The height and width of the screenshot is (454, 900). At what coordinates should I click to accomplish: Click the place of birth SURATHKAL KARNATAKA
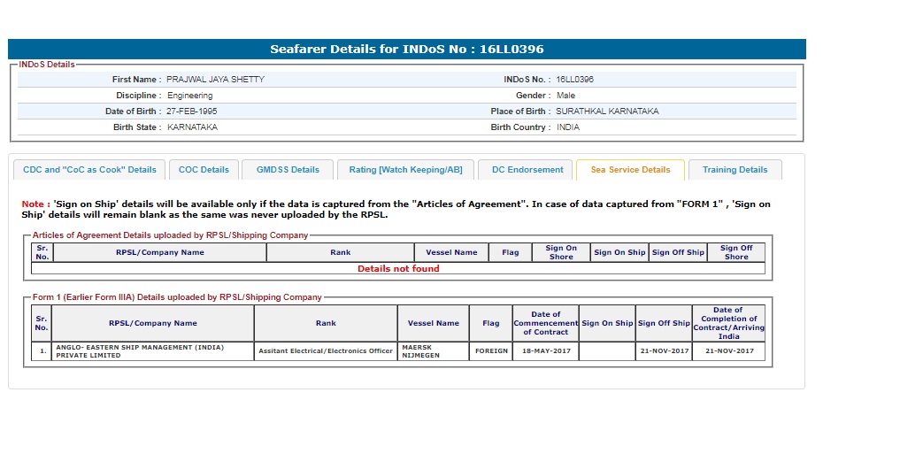click(x=607, y=112)
